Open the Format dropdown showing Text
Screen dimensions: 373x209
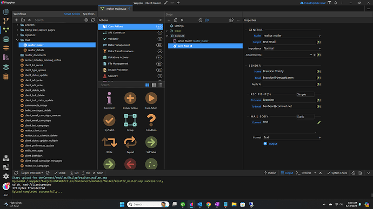click(x=292, y=137)
